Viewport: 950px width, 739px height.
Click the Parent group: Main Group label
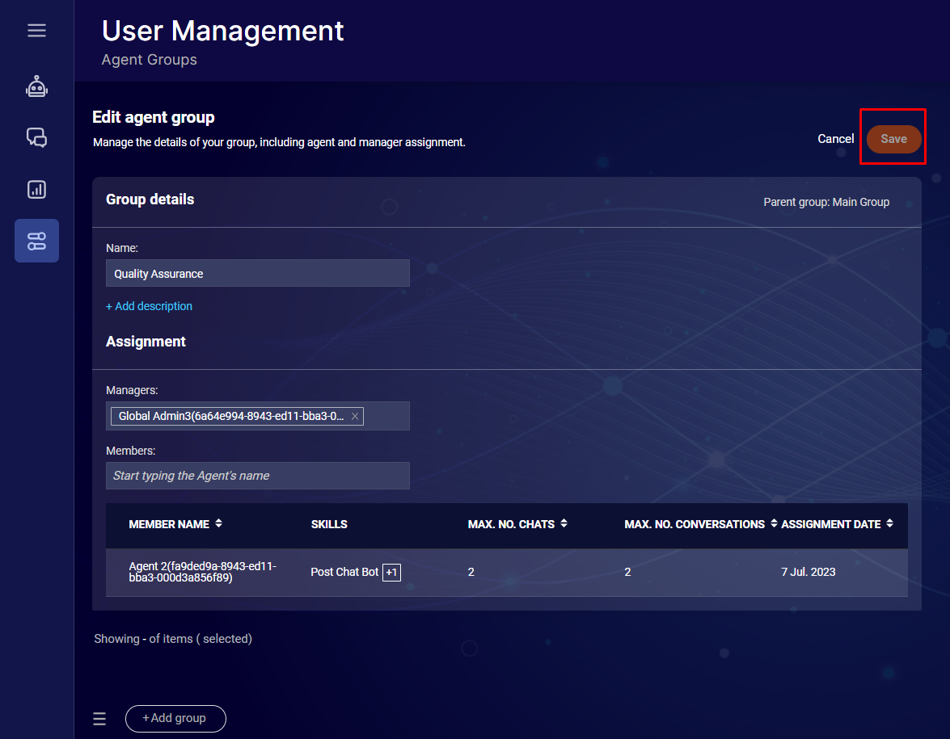826,202
